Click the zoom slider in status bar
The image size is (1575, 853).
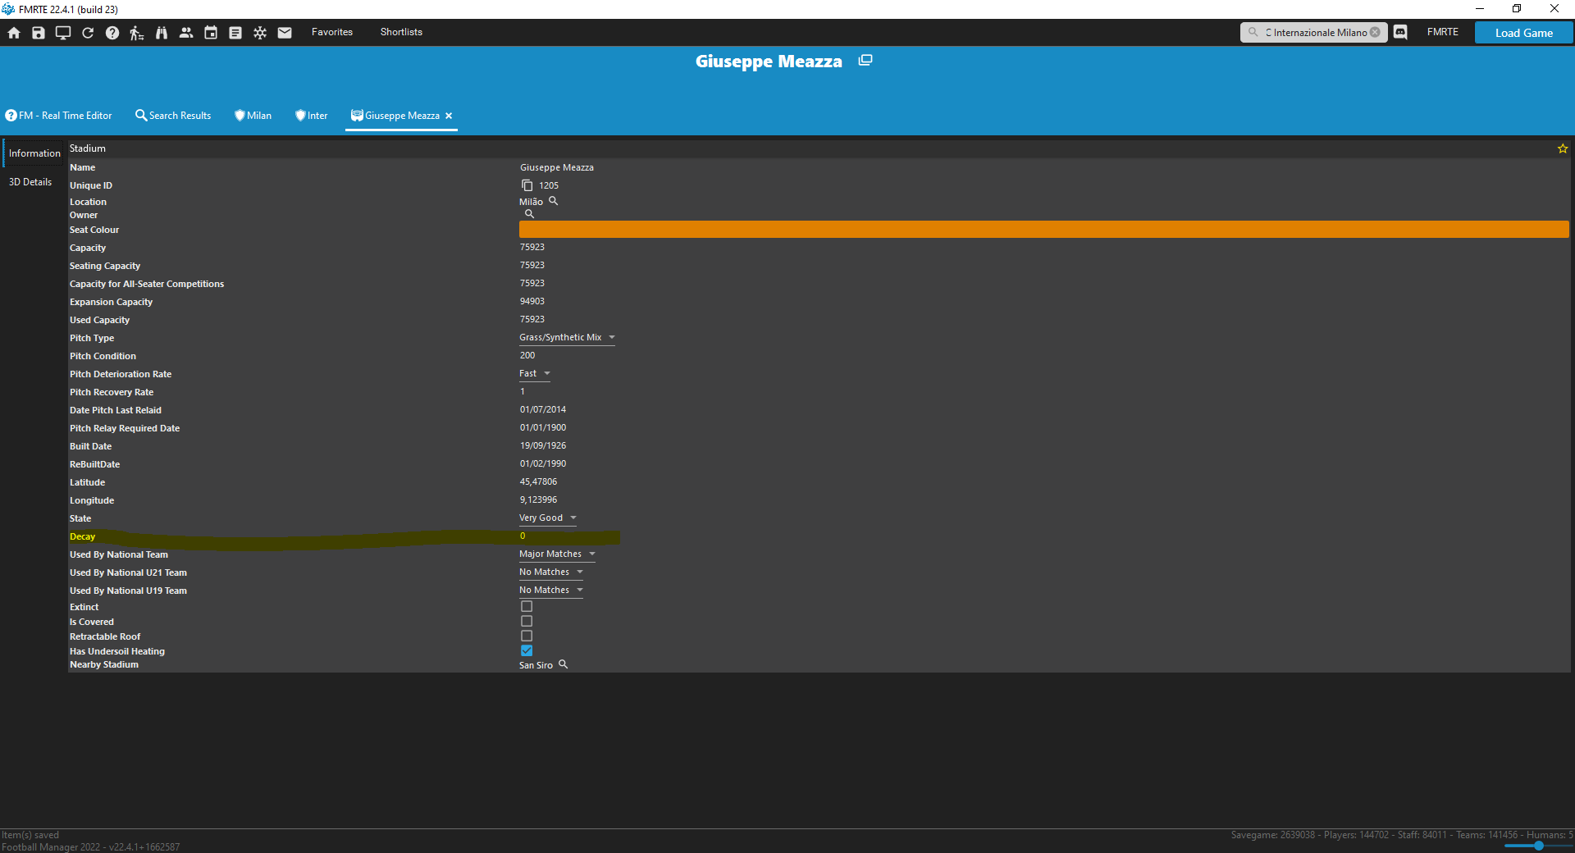(1538, 846)
